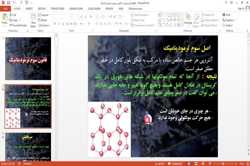The image size is (250, 166).
Task: Open spell check icon in status bar
Action: (19, 164)
